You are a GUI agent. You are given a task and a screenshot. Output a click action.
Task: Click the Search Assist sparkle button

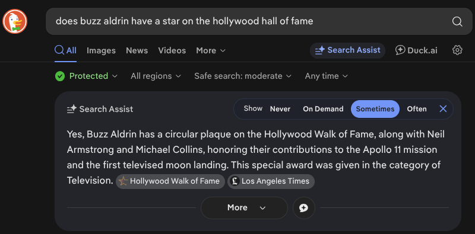click(347, 50)
